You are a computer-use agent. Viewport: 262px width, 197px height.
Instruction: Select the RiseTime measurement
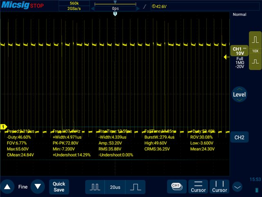(x=115, y=131)
